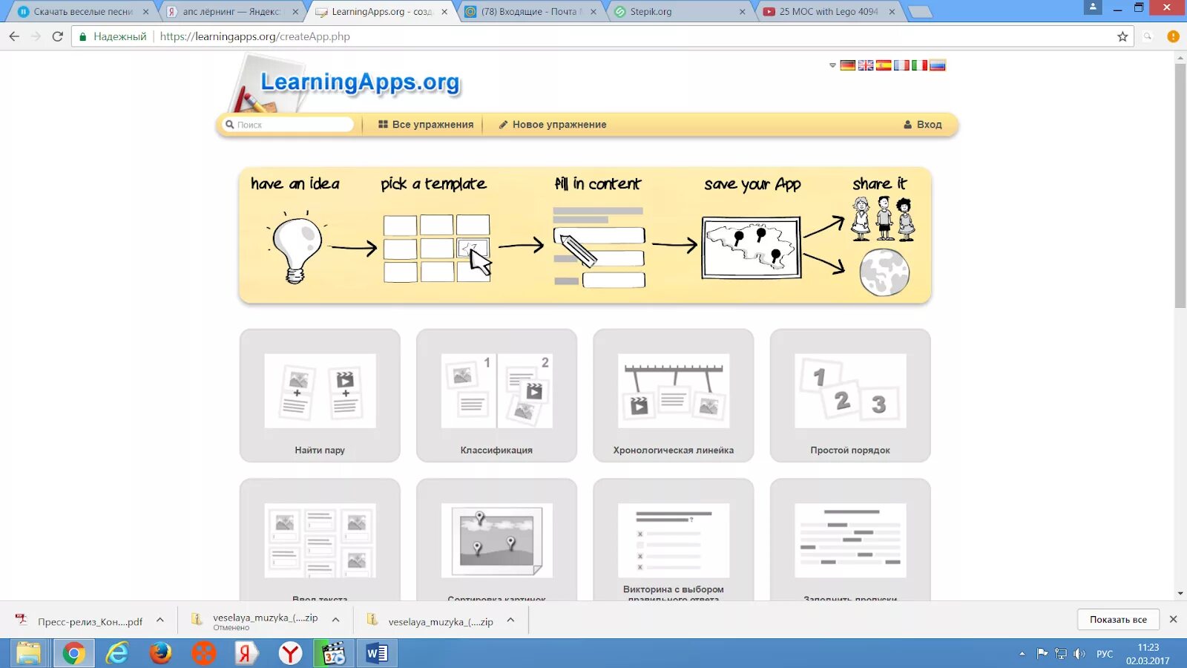This screenshot has height=668, width=1187.
Task: Click the orange Chrome warning menu icon
Action: [1173, 36]
